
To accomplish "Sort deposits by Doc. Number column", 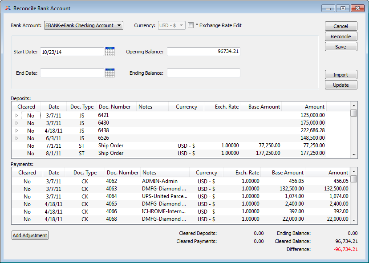I will tap(115, 107).
